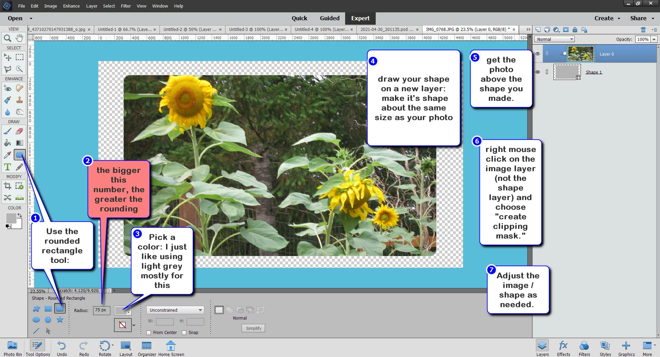Choose the Line shape option

[x=36, y=331]
